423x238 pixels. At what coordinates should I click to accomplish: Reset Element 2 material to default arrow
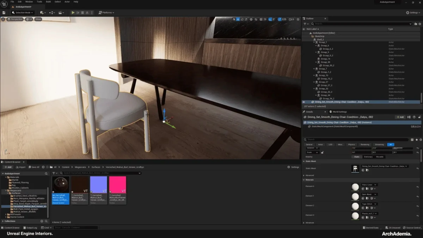point(418,206)
